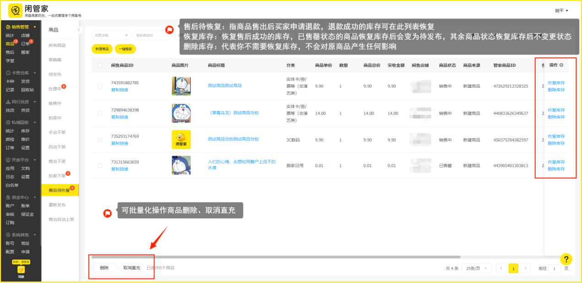This screenshot has height=283, width=582.
Task: Click the 闲管家 logo icon
Action: pyautogui.click(x=16, y=10)
